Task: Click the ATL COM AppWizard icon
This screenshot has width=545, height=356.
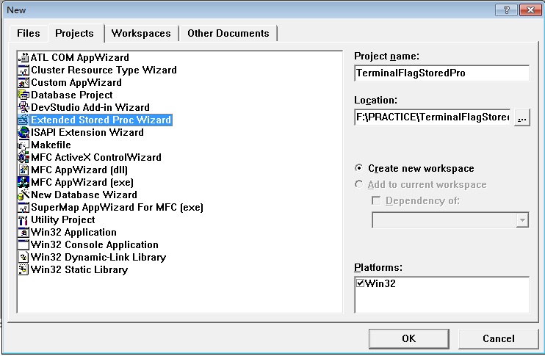Action: (x=24, y=57)
